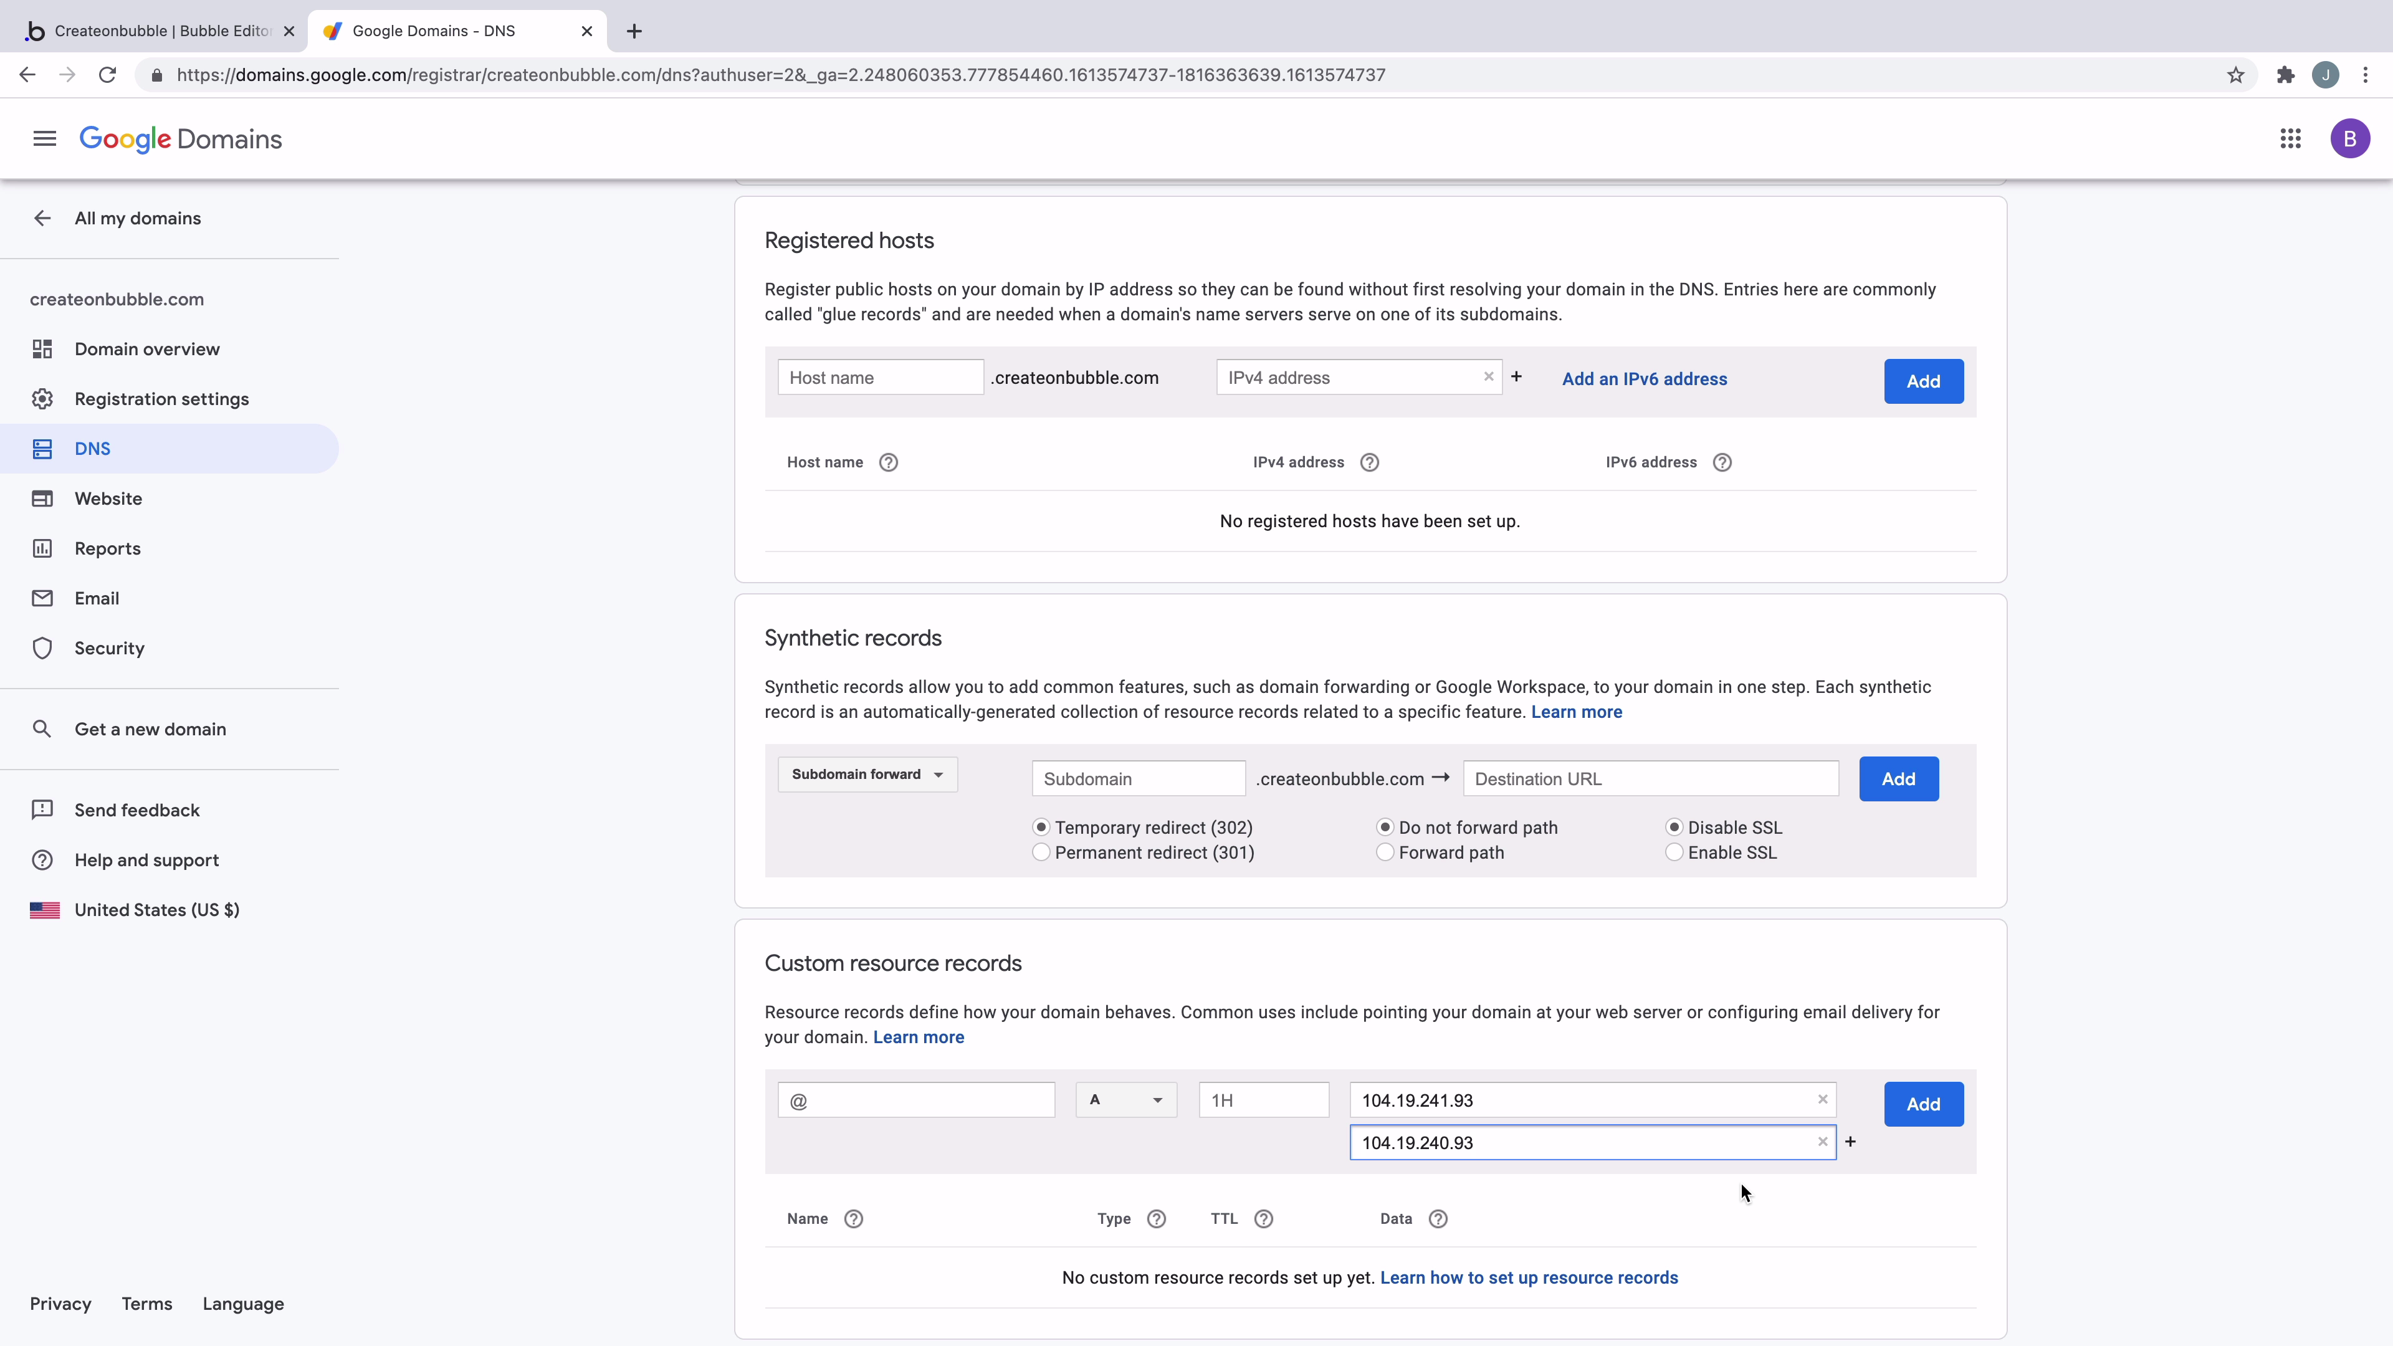Viewport: 2393px width, 1346px height.
Task: Select Temporary redirect (302)
Action: [x=1041, y=827]
